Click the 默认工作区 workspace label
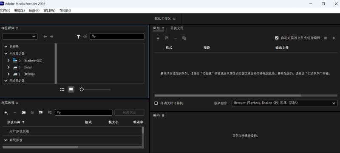The image size is (340, 153). click(x=163, y=19)
